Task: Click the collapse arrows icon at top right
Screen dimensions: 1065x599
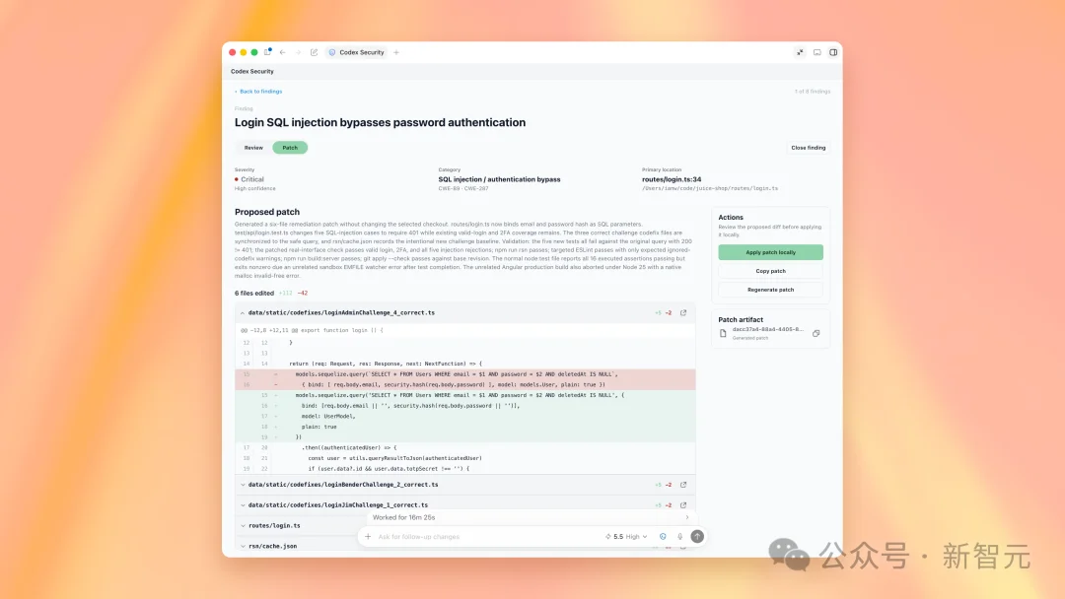Action: tap(800, 52)
